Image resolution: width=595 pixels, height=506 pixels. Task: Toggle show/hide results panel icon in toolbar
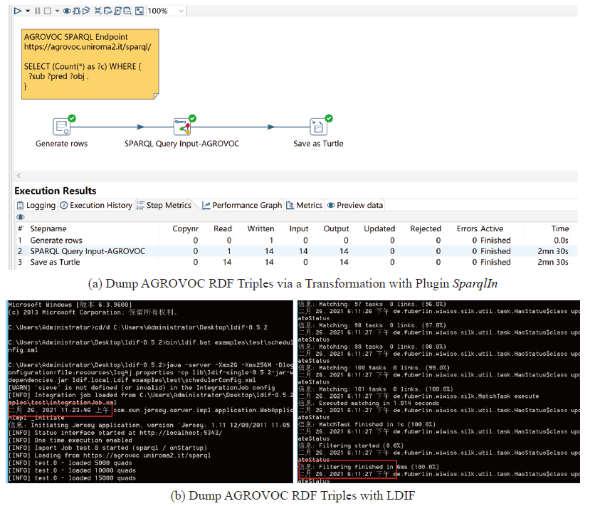click(139, 11)
